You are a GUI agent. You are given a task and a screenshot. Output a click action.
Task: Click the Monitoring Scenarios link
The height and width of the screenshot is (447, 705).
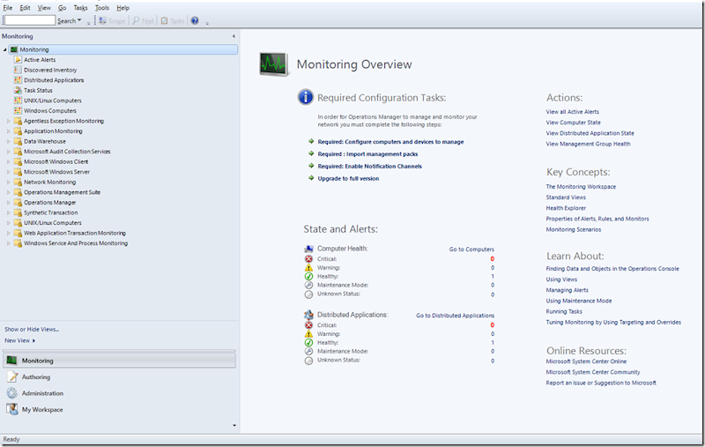click(574, 229)
